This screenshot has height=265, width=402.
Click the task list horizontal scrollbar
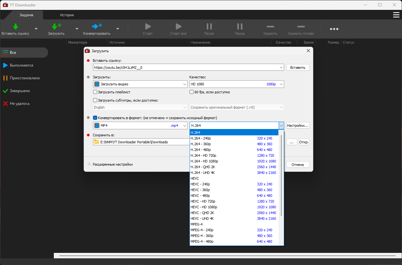[x=227, y=255]
